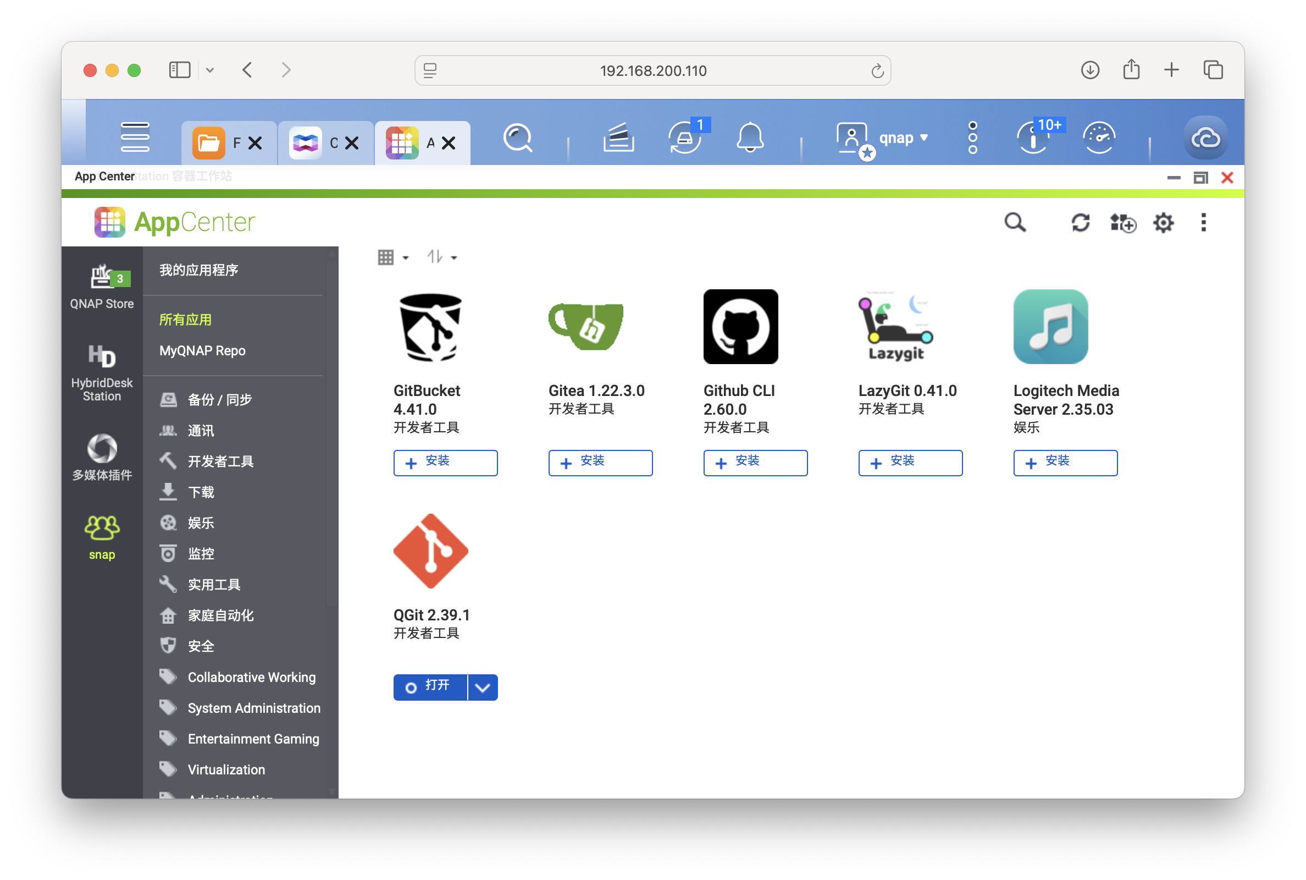1306x880 pixels.
Task: Open notifications bell icon
Action: tap(750, 137)
